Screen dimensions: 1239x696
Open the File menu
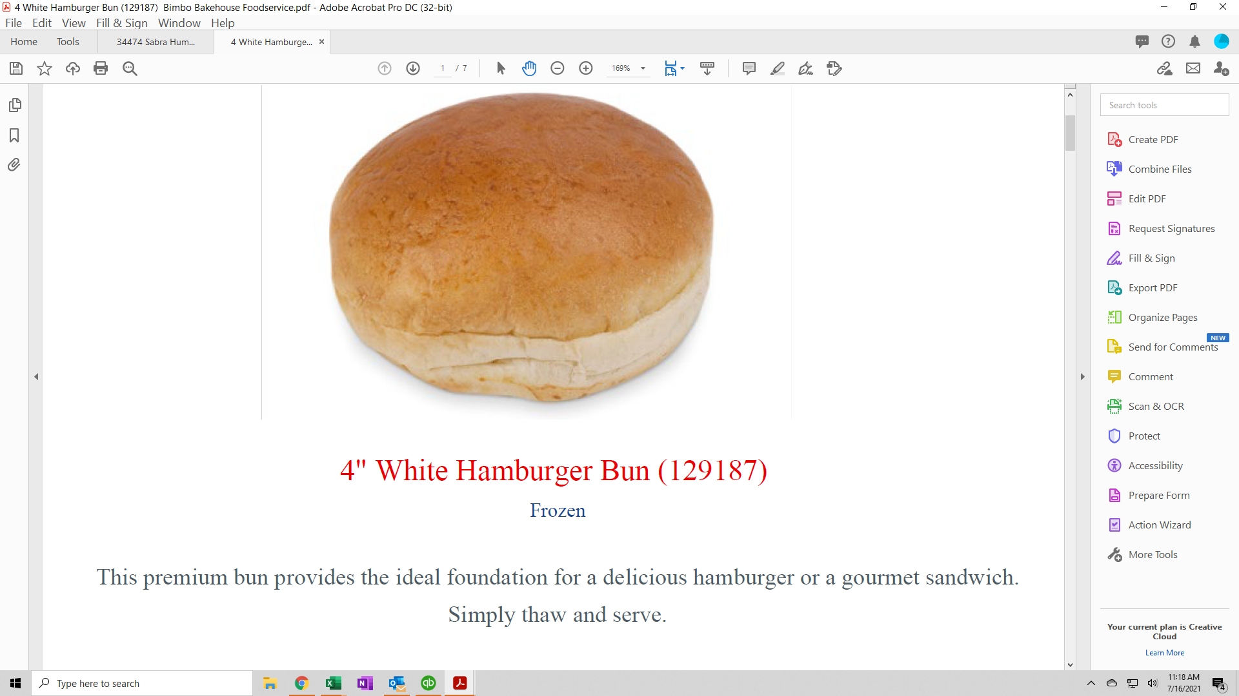coord(14,23)
